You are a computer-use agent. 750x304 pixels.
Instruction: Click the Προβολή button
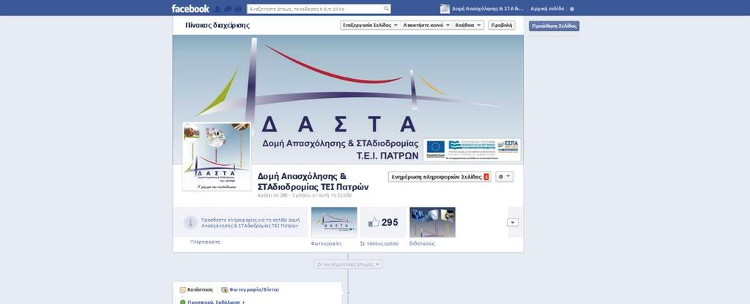point(501,26)
